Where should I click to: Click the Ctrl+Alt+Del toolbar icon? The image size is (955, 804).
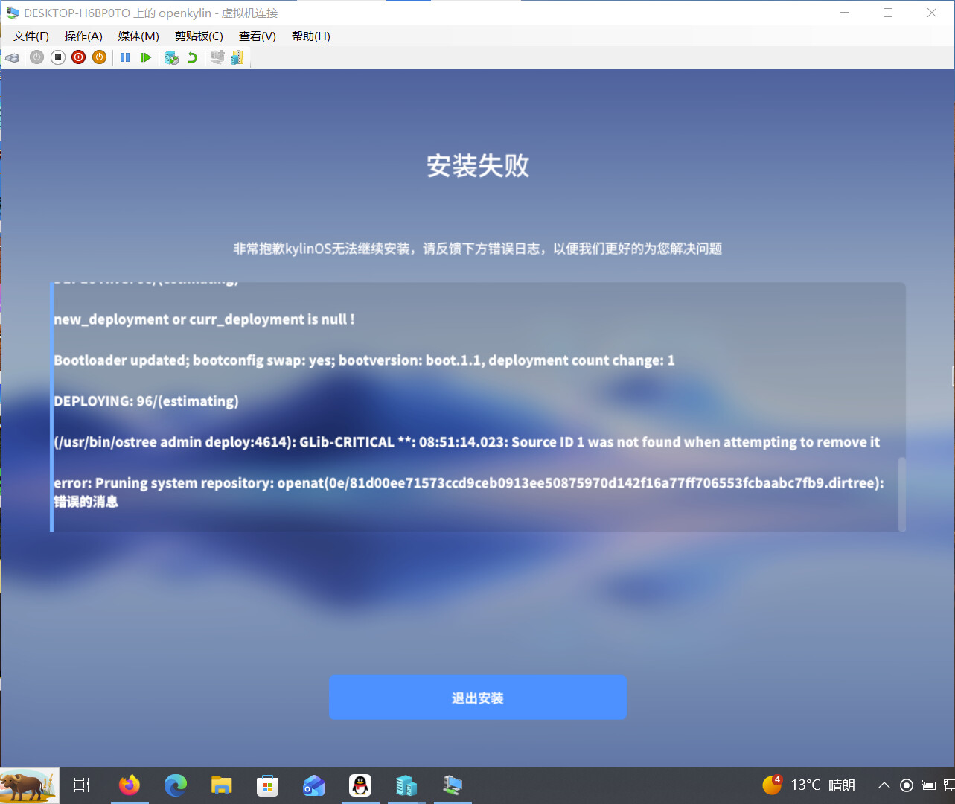pos(12,57)
